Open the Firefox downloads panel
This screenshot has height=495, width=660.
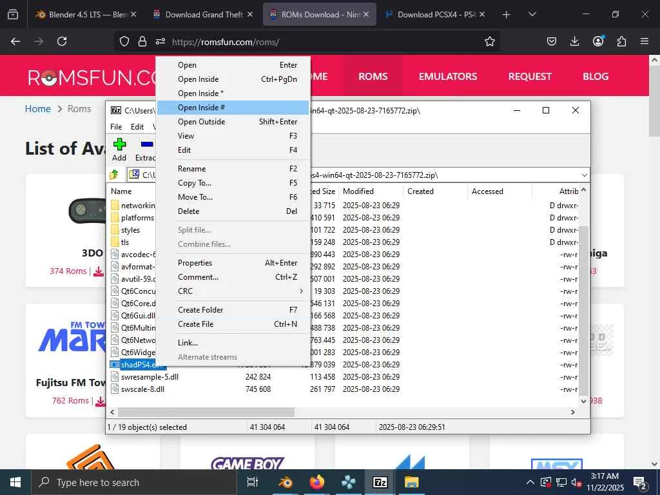pos(574,41)
